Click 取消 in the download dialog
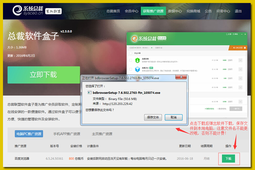The image size is (255, 170). click(x=173, y=117)
